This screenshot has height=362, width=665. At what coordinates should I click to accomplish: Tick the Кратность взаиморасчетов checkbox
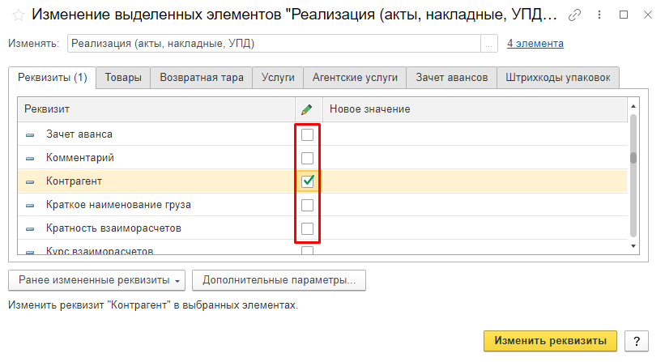[307, 228]
